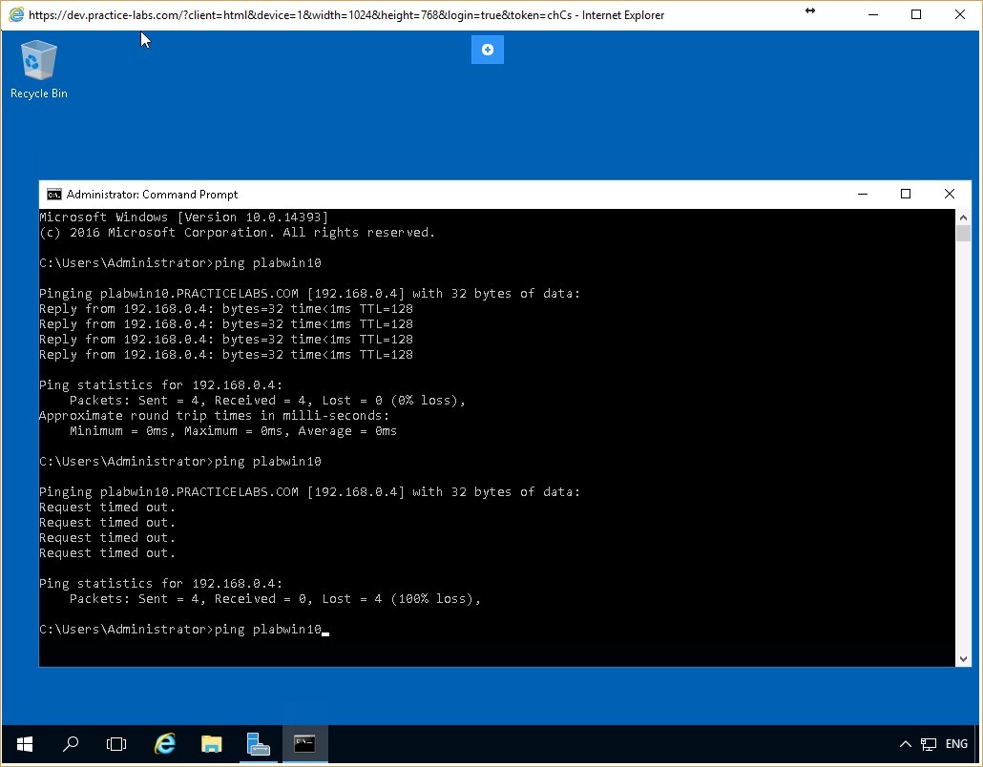Click the scroll-up arrow in Command Prompt
Screen dimensions: 983x767
963,216
